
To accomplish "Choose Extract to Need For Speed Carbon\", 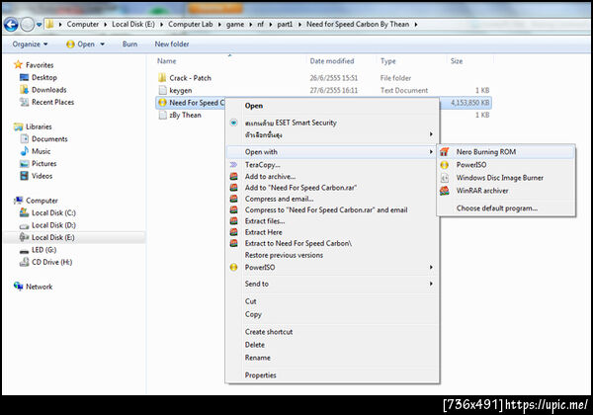I will [x=298, y=243].
